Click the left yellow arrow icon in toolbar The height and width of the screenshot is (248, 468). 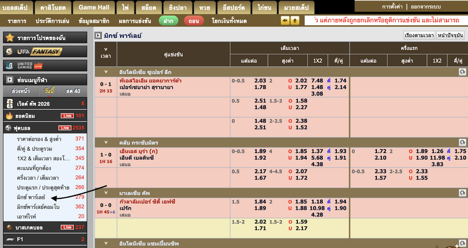click(285, 21)
